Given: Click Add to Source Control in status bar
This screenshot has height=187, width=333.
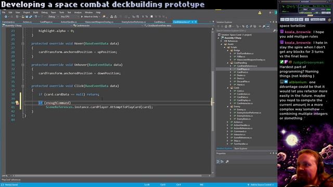Looking at the screenshot, I should (261, 185).
